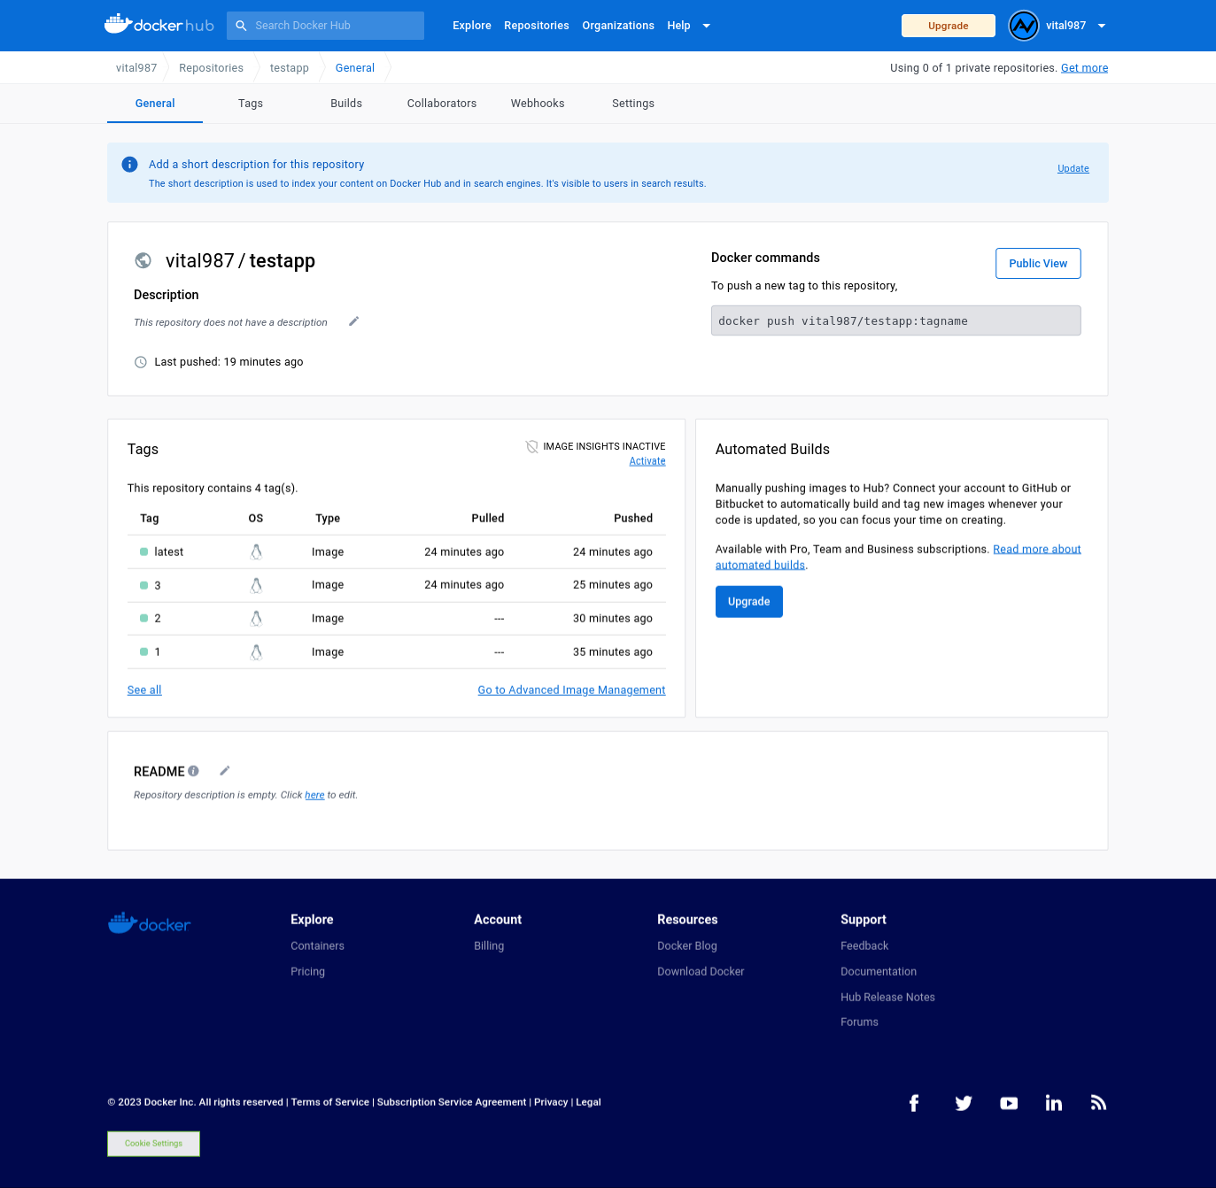
Task: Click the Upgrade button in header
Action: pos(949,26)
